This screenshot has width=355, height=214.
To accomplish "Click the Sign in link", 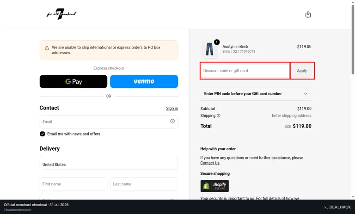I will click(x=172, y=109).
